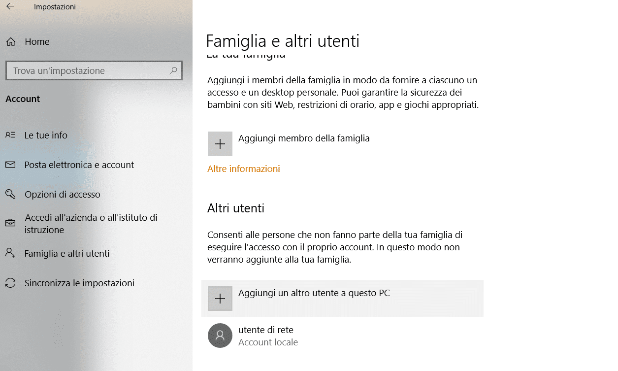Click the search magnifier icon

[x=173, y=70]
